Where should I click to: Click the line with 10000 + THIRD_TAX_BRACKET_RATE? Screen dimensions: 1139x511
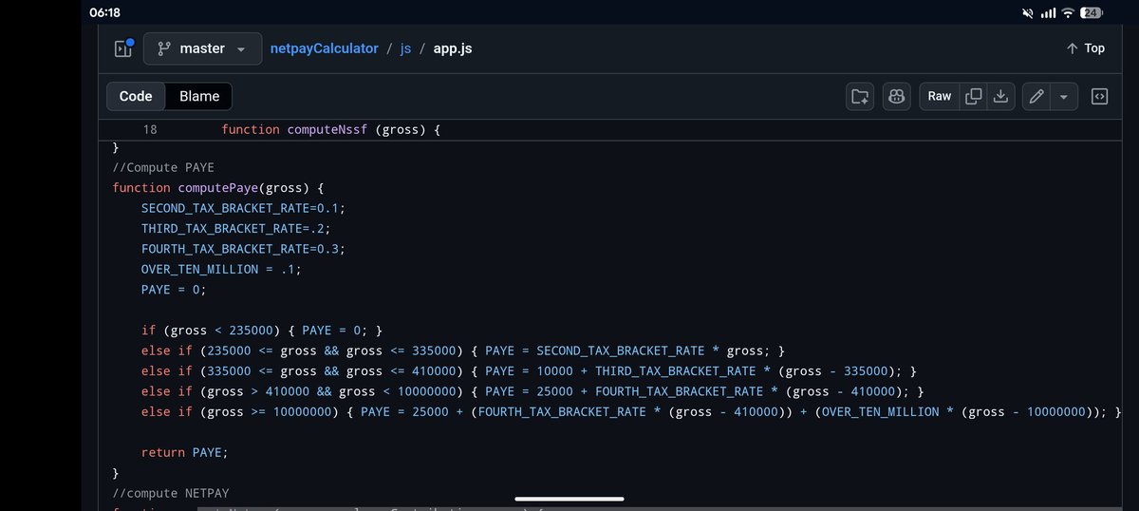click(528, 370)
